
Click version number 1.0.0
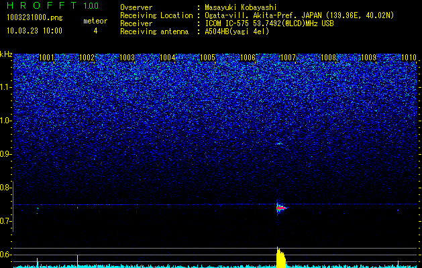(x=91, y=6)
